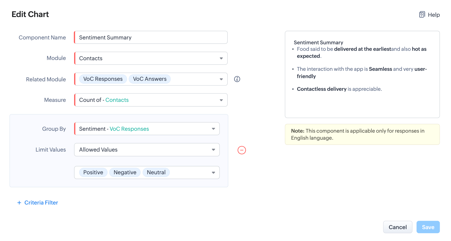Click the Neutral value chip
The width and height of the screenshot is (451, 241).
click(156, 172)
